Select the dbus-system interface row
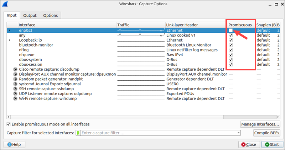The width and height of the screenshot is (285, 150). [x=143, y=59]
